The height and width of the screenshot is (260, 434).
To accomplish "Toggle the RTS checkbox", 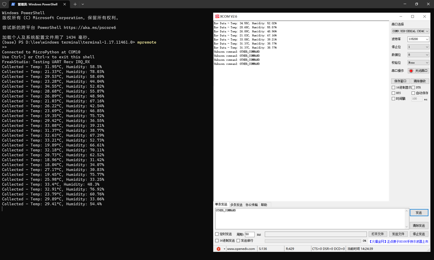I will [393, 93].
